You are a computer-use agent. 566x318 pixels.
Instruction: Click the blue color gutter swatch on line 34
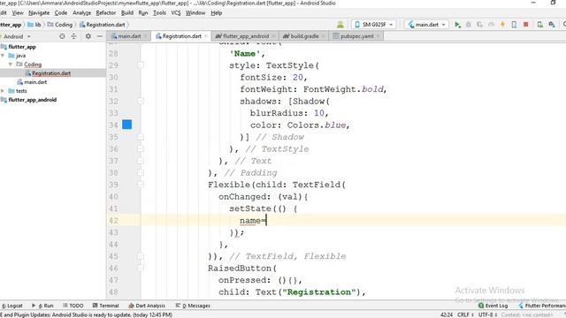[126, 125]
